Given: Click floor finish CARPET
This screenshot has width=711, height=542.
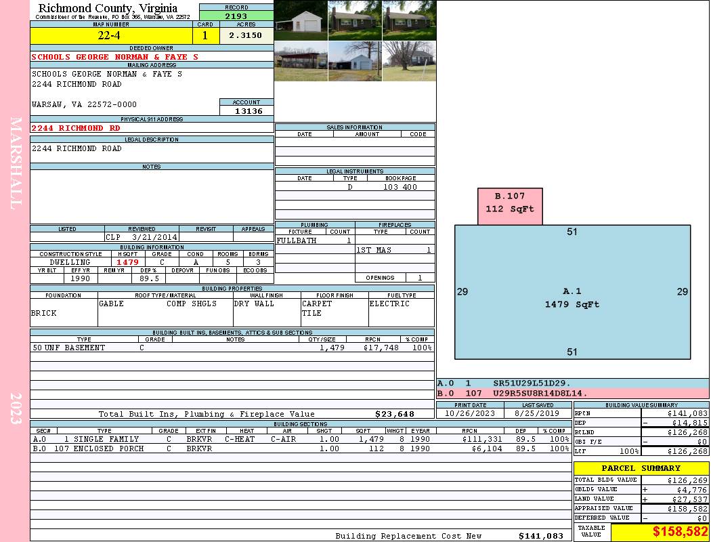Looking at the screenshot, I should (x=317, y=304).
